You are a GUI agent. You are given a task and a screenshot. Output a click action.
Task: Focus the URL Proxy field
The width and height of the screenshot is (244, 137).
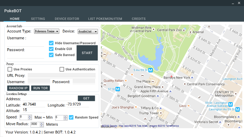click(62, 75)
